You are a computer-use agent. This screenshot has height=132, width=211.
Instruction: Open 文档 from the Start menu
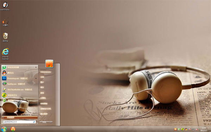click(x=42, y=77)
